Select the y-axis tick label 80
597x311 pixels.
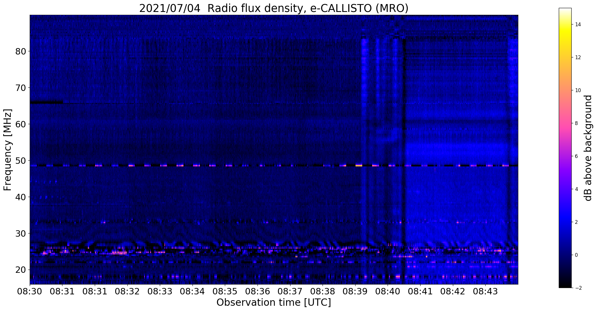(x=21, y=51)
